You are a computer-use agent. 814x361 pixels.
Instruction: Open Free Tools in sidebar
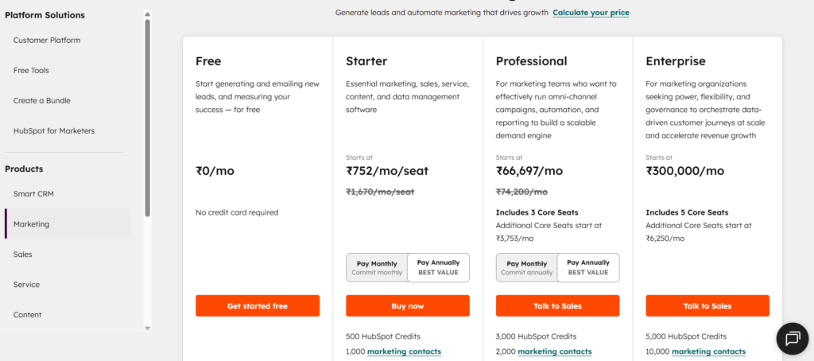tap(31, 70)
